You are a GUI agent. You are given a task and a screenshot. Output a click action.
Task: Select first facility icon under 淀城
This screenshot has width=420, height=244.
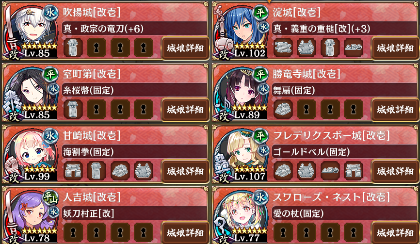(x=283, y=48)
